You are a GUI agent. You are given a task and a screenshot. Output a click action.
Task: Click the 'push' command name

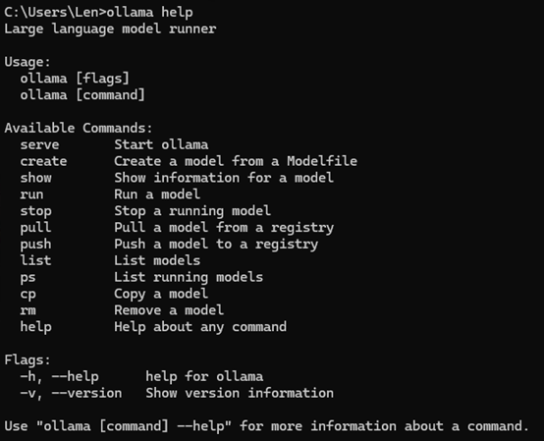[x=35, y=245]
